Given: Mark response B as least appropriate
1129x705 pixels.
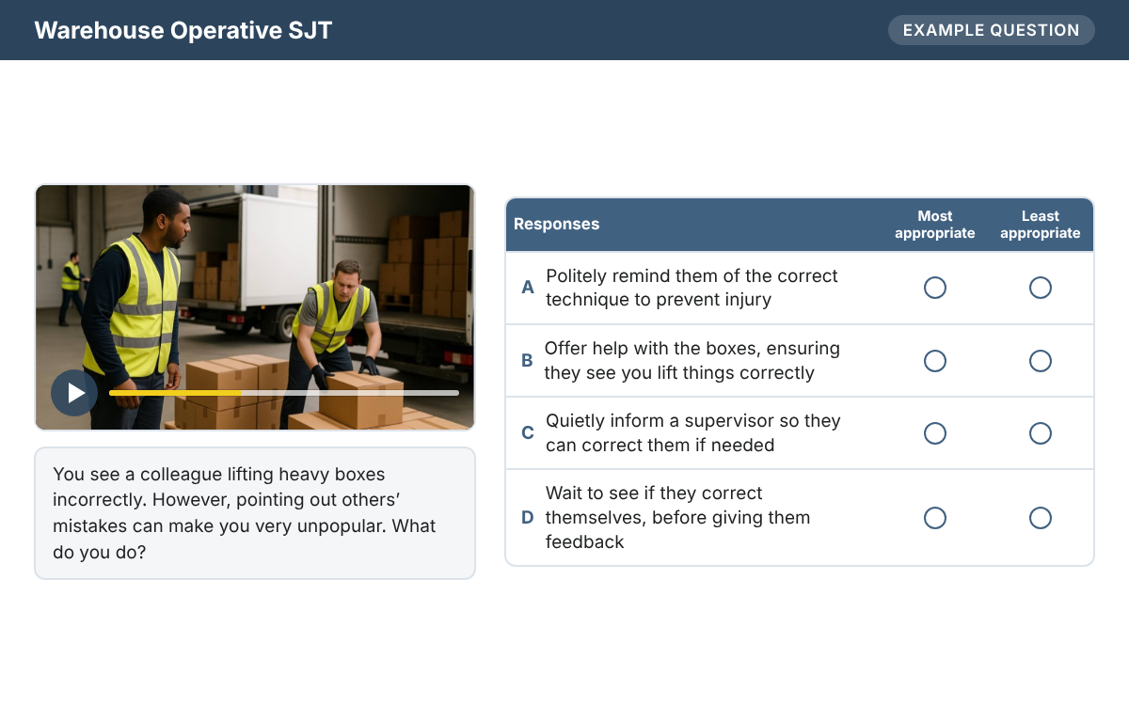Looking at the screenshot, I should coord(1041,361).
